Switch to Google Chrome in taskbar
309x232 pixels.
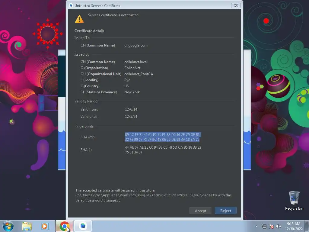tap(64, 226)
